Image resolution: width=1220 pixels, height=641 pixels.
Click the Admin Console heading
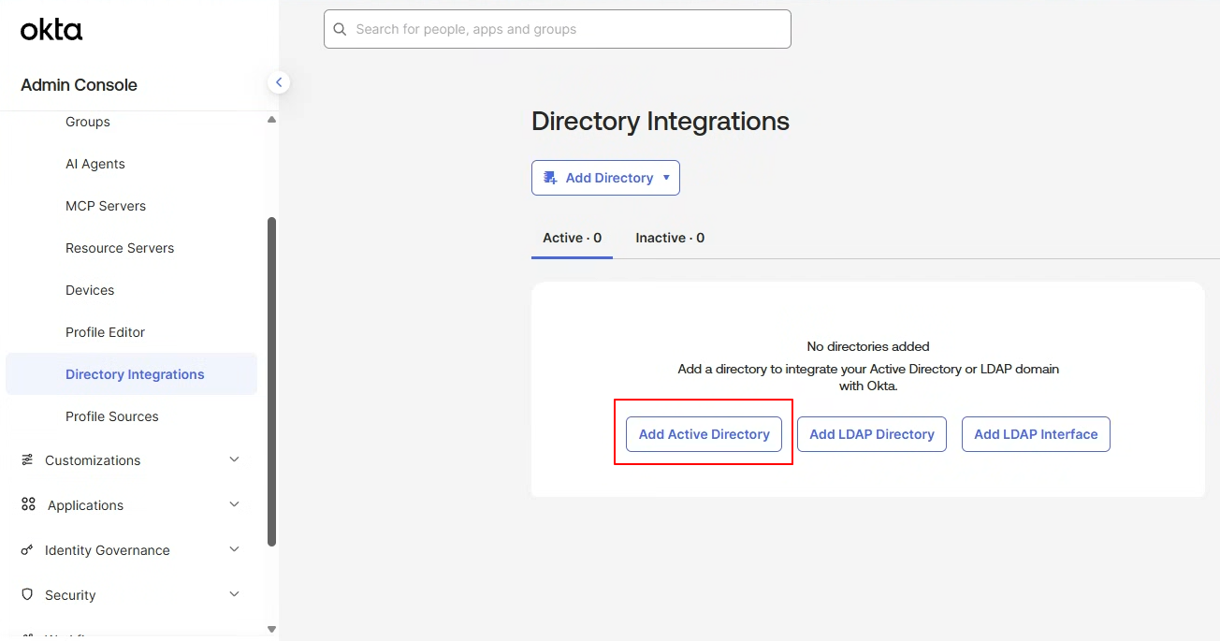pyautogui.click(x=79, y=85)
